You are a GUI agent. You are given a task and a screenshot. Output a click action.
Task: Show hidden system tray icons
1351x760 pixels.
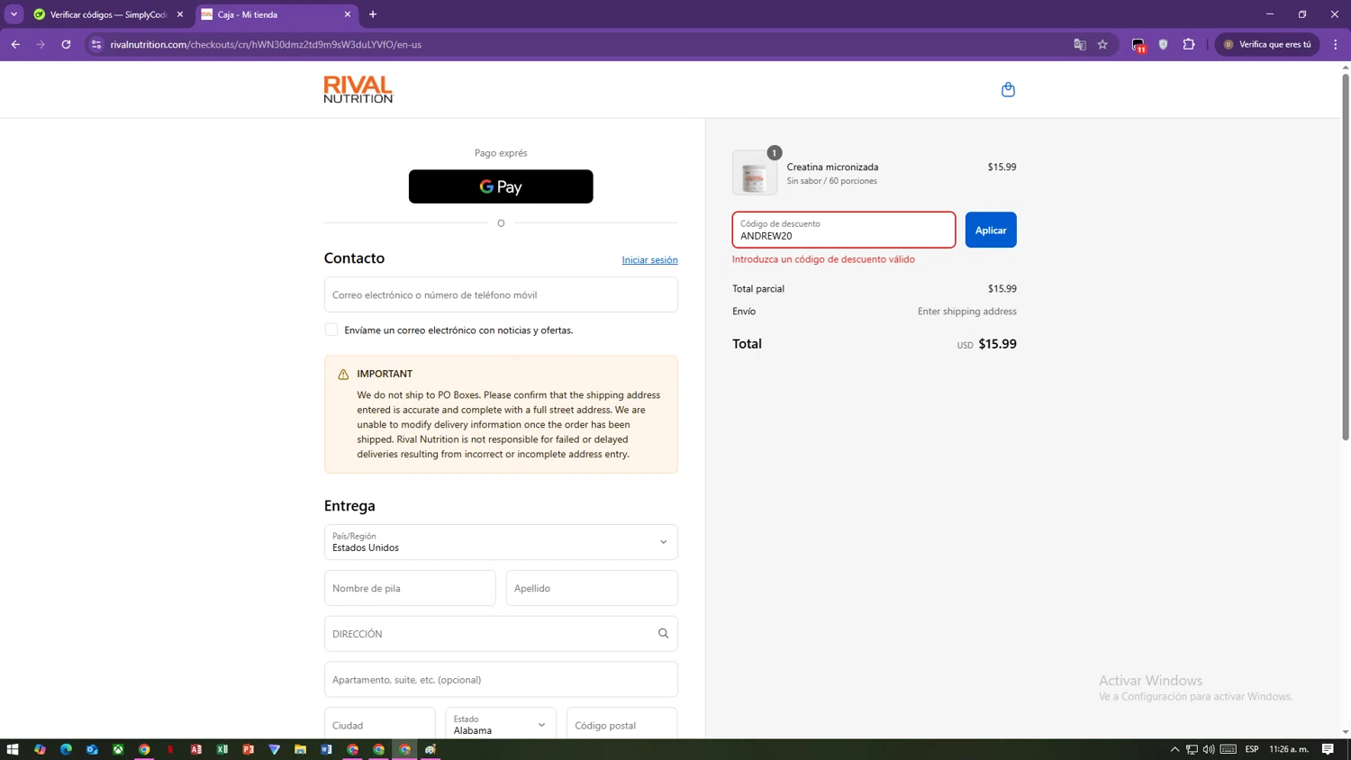pos(1174,749)
